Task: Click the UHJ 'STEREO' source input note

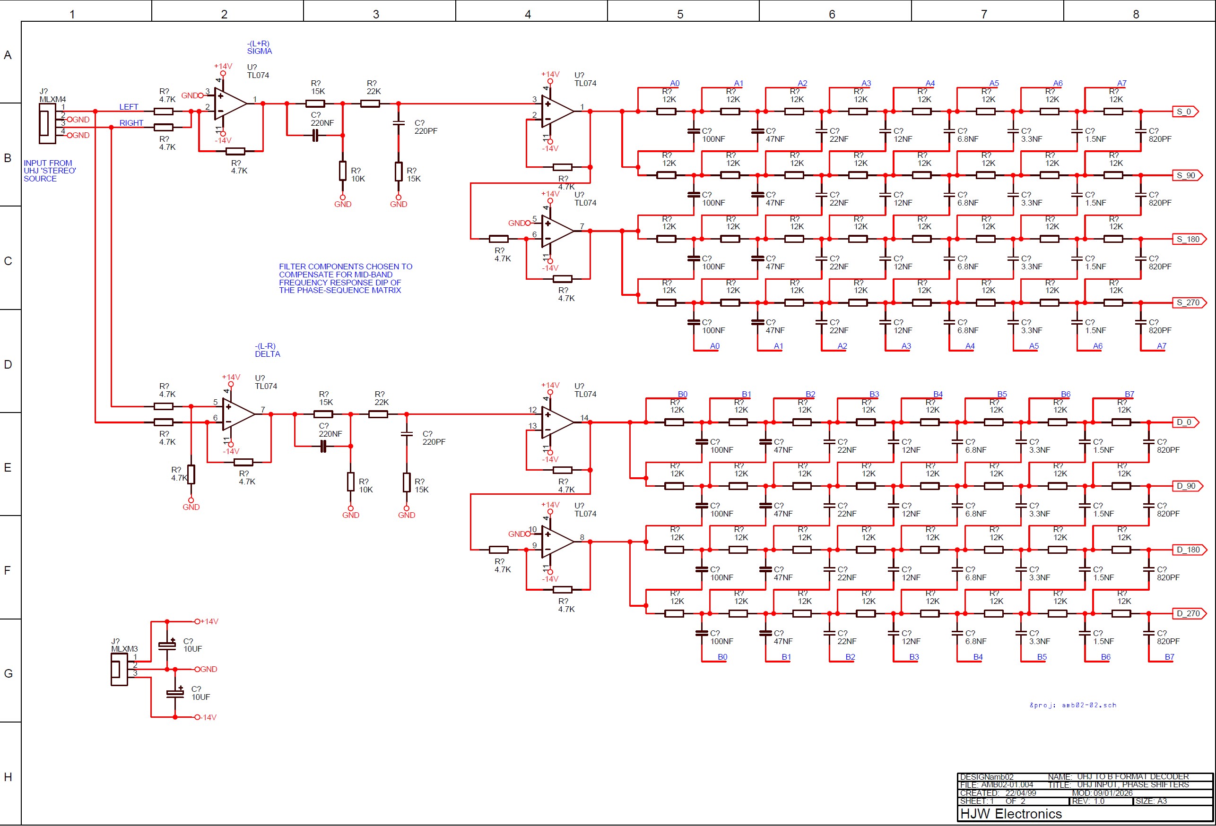Action: click(49, 171)
